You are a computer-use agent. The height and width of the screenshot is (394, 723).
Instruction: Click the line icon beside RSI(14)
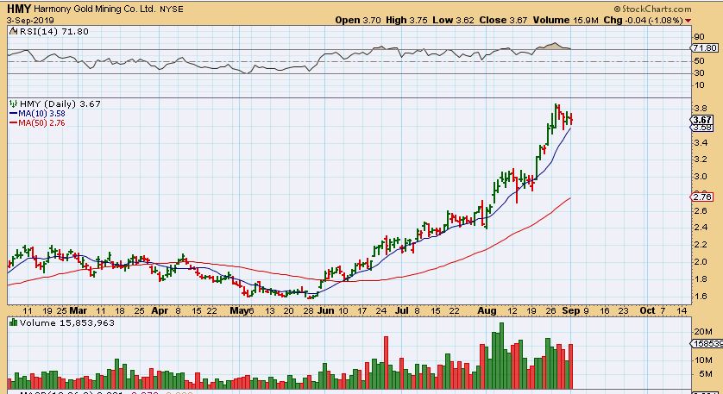coord(13,31)
